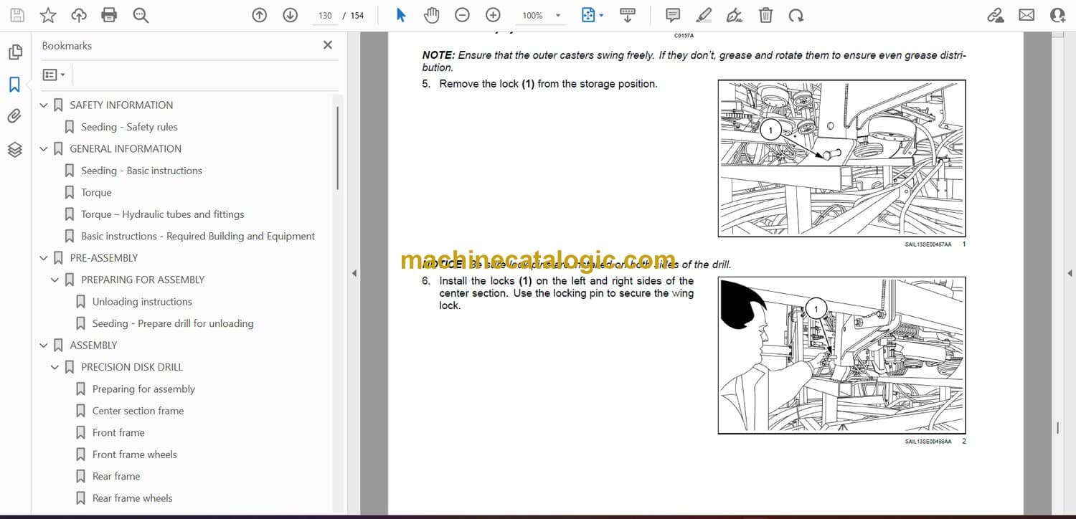Go to previous page with up arrow
The width and height of the screenshot is (1076, 519).
pyautogui.click(x=260, y=15)
